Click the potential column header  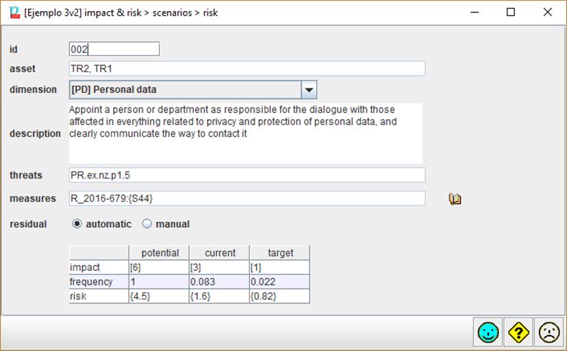pos(159,252)
